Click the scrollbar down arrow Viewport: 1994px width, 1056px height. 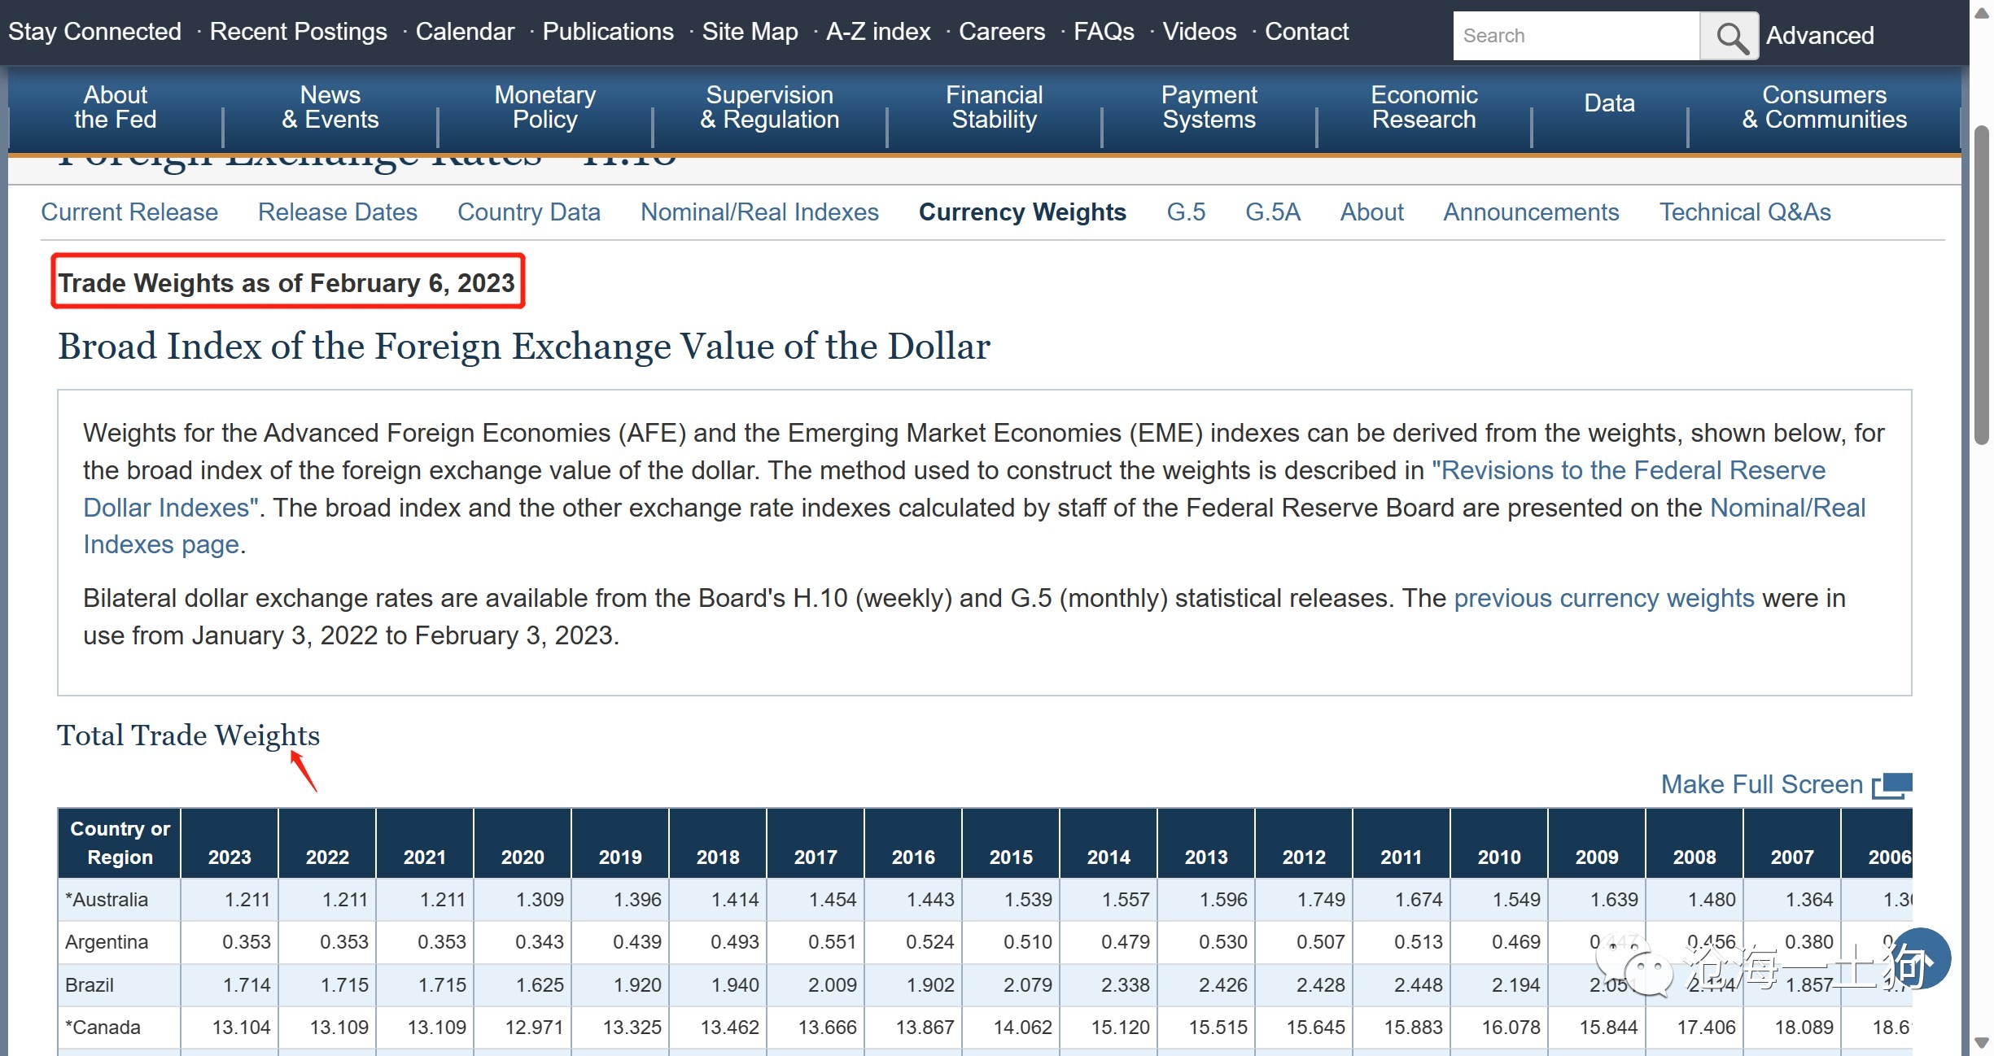[x=1982, y=1042]
